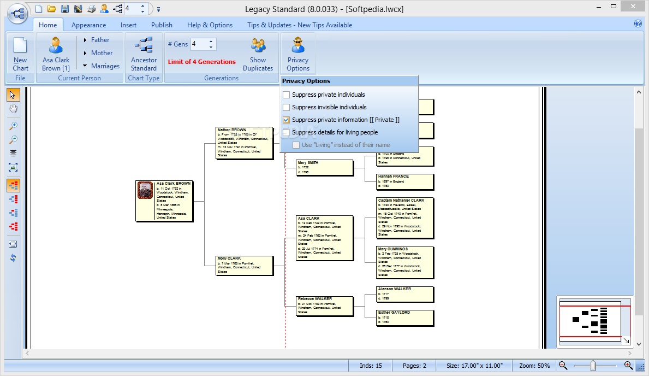Click the fit-to-window picture icon
Viewport: 649px width, 376px height.
click(13, 167)
